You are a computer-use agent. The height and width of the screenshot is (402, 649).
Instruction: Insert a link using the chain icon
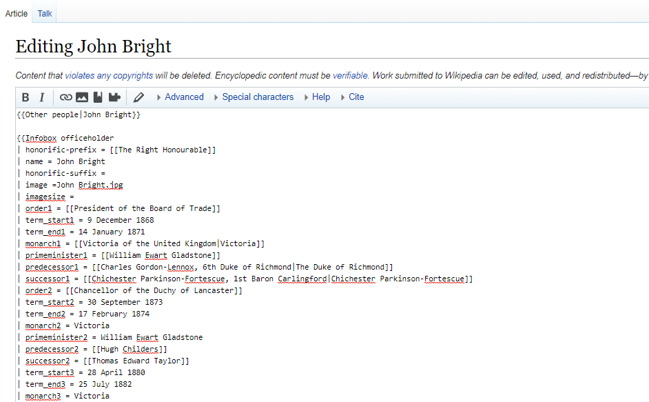click(x=66, y=97)
